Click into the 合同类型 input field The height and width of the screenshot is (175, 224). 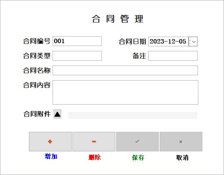77,56
